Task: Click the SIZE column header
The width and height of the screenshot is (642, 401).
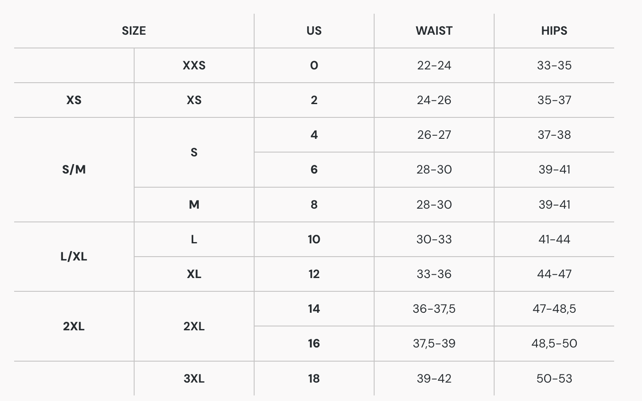Action: [x=134, y=31]
